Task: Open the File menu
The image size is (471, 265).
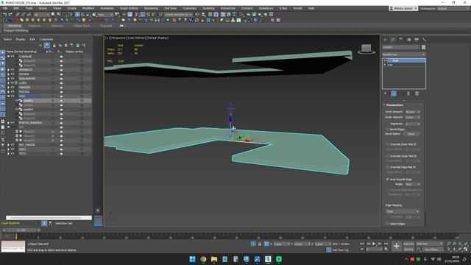Action: click(5, 8)
